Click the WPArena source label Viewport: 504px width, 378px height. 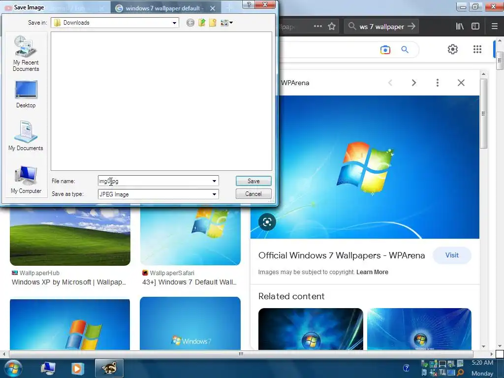[x=295, y=83]
